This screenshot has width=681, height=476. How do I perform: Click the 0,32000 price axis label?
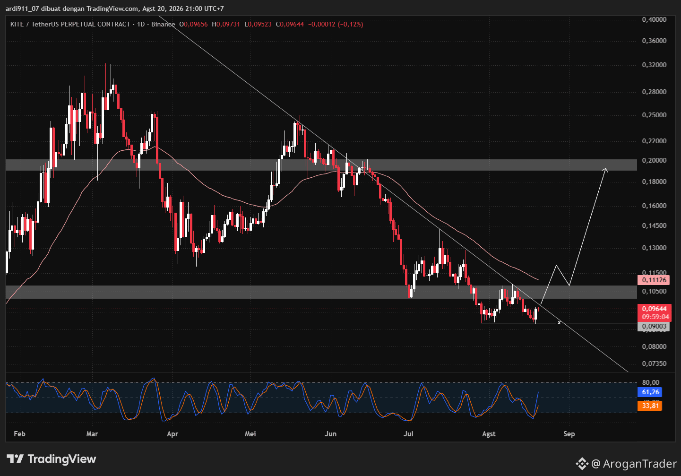pos(654,65)
